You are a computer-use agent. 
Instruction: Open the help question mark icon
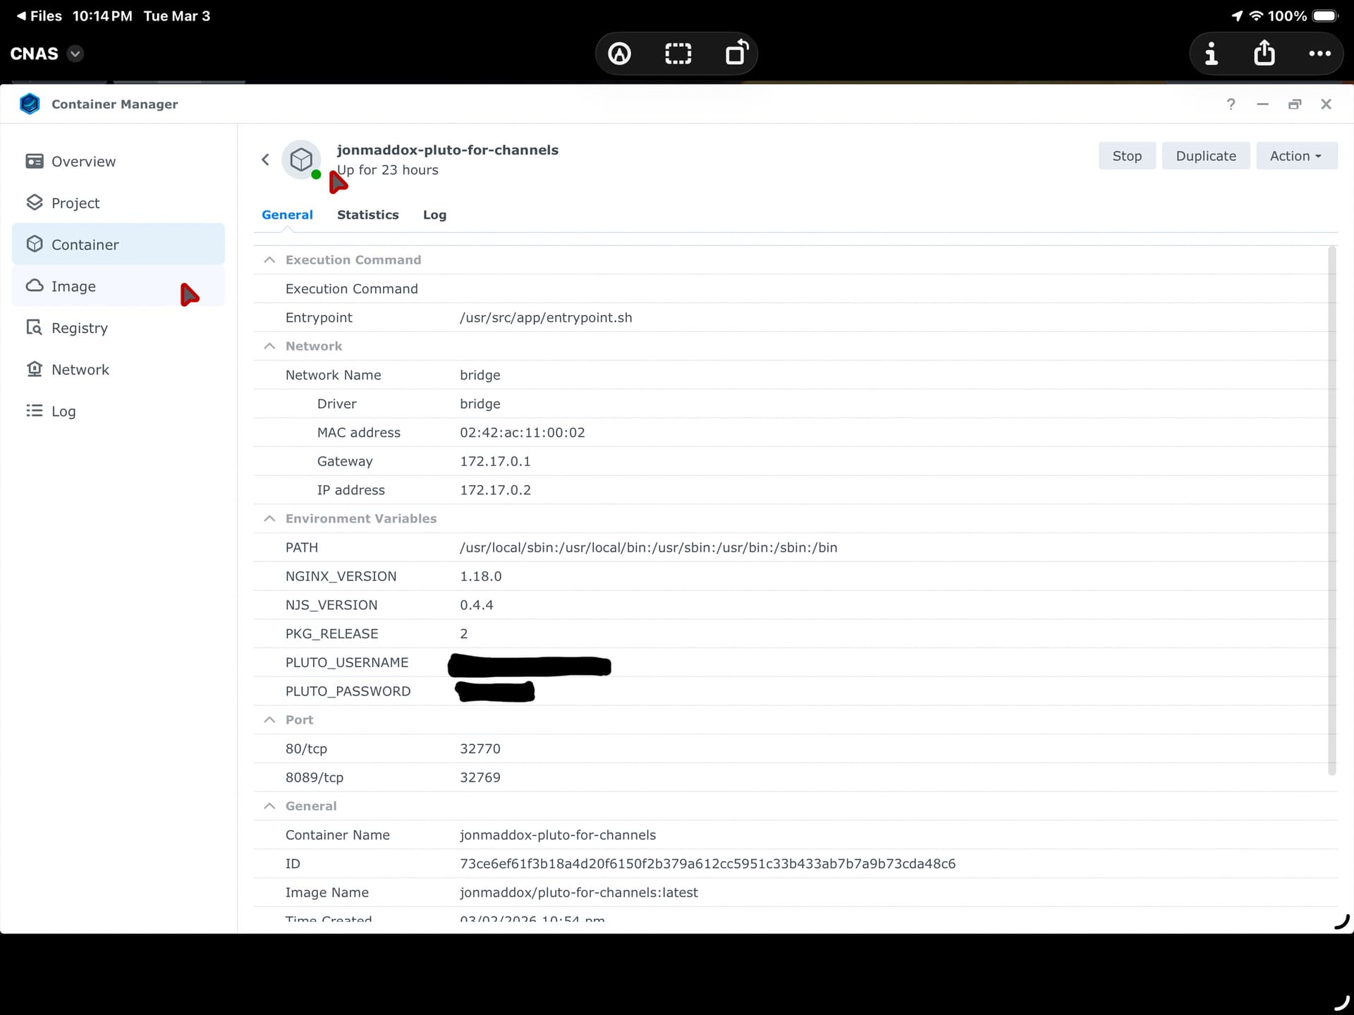(1231, 104)
